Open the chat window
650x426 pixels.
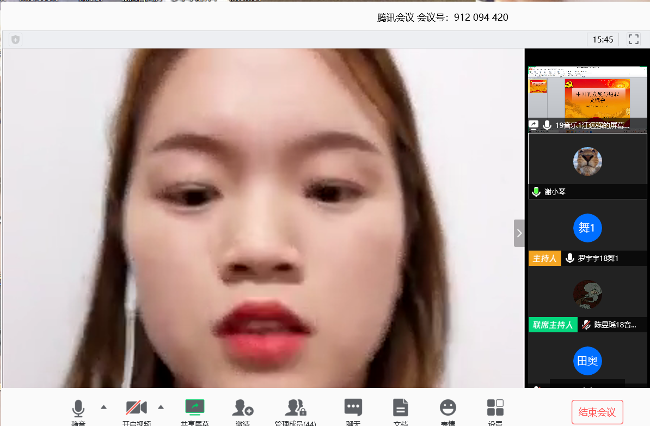coord(353,409)
